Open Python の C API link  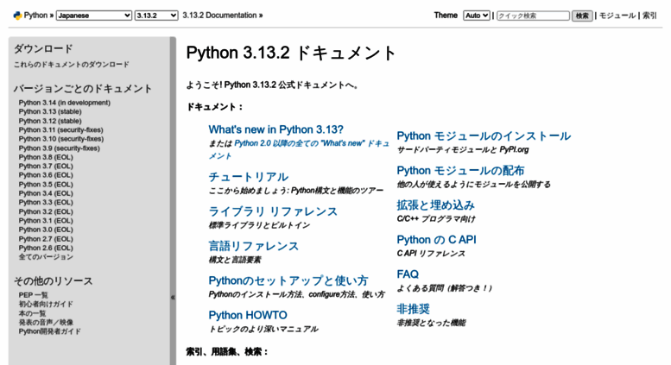(436, 240)
